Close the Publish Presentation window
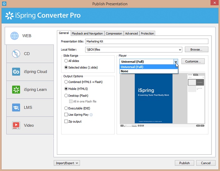Screen dimensions: 220x171 (x=215, y=3)
